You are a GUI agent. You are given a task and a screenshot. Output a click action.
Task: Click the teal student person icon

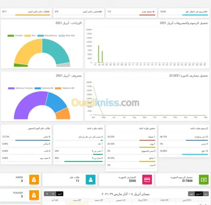click(x=91, y=180)
